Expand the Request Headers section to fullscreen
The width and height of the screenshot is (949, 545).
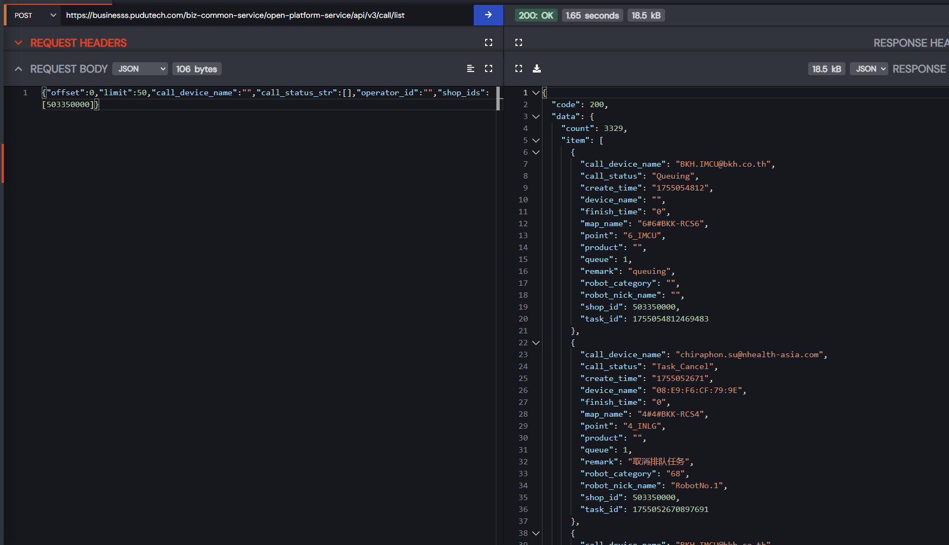[x=488, y=43]
